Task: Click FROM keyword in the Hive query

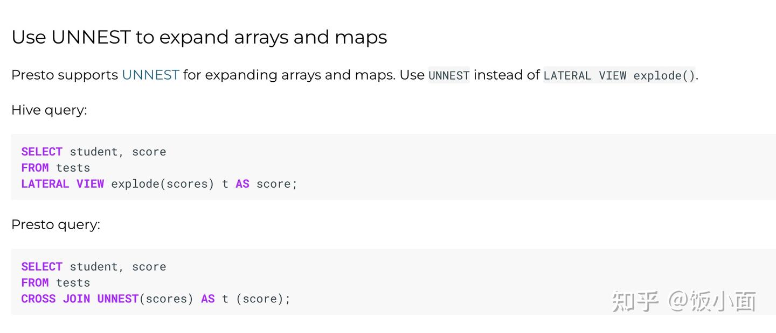Action: pyautogui.click(x=35, y=168)
